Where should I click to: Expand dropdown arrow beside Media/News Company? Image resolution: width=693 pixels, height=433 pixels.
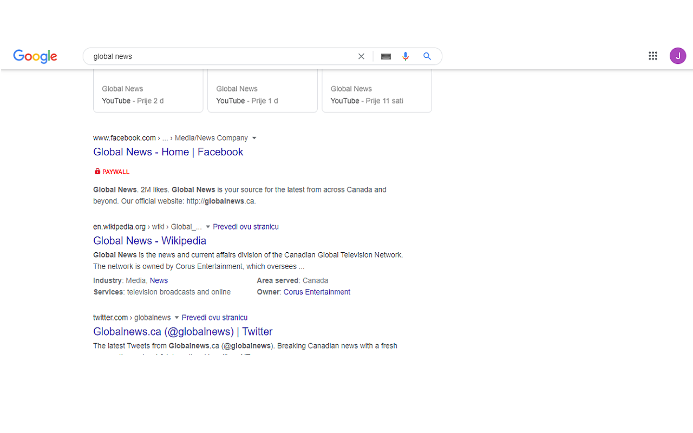pyautogui.click(x=254, y=138)
